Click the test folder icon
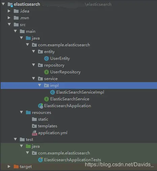Image resolution: width=157 pixels, height=171 pixels. click(22, 140)
